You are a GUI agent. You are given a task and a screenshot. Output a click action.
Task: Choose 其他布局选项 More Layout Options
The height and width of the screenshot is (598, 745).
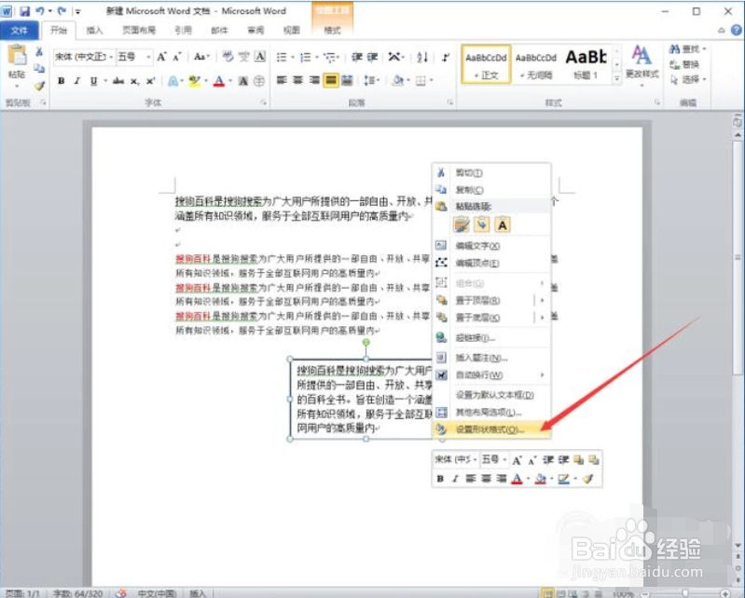click(491, 412)
